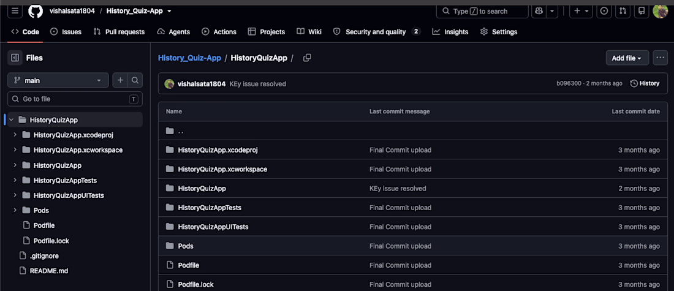Click the 2 months ago date cell

tap(638, 188)
